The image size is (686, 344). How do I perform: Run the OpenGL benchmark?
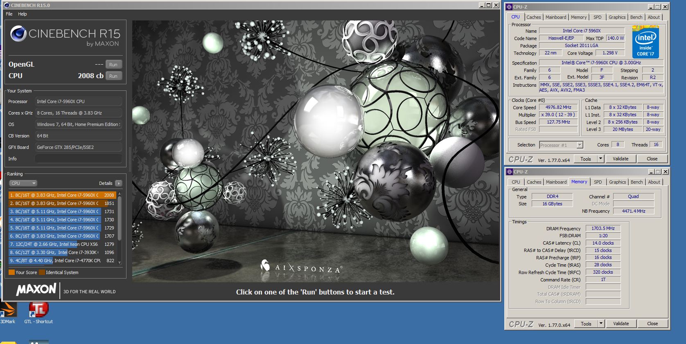click(x=113, y=65)
